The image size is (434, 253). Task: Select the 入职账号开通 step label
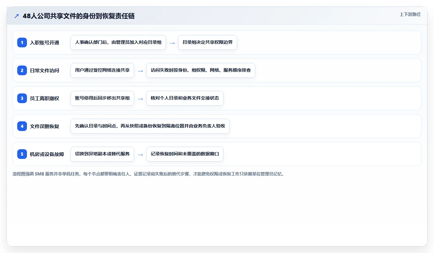point(45,42)
